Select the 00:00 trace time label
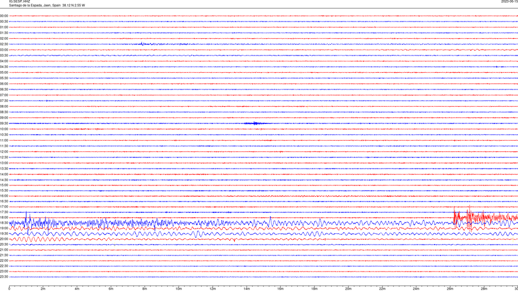This screenshot has height=291, width=518. coord(4,16)
